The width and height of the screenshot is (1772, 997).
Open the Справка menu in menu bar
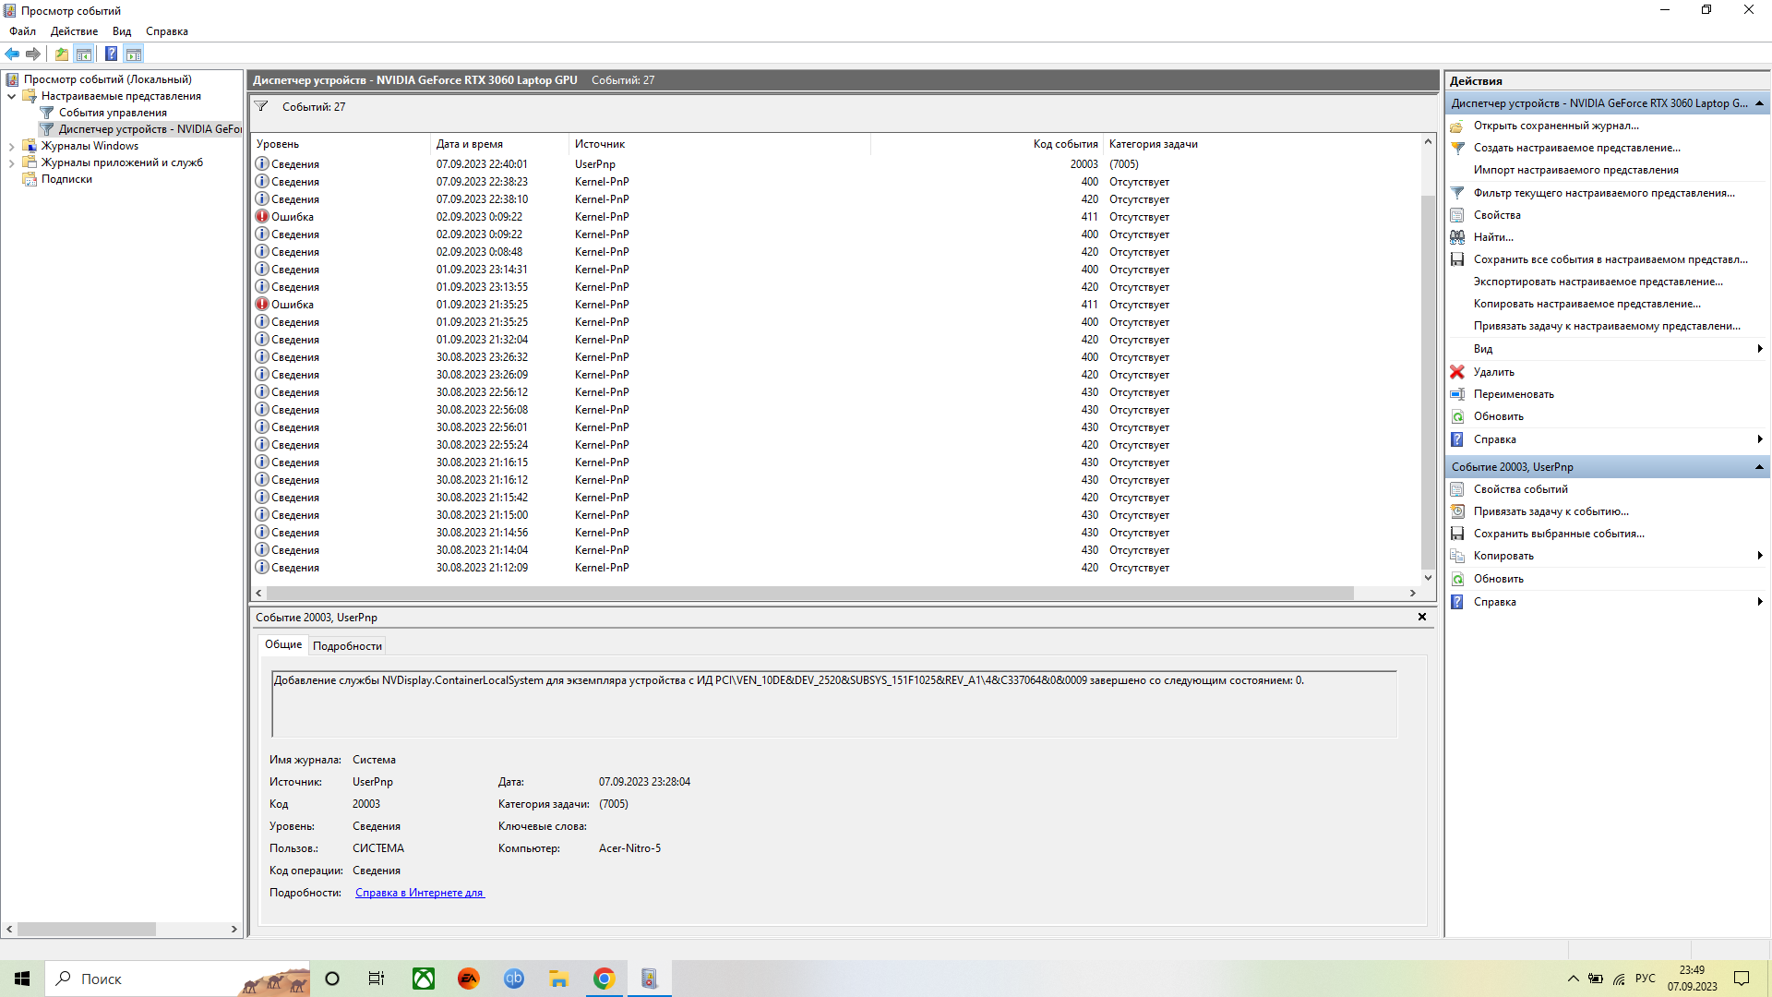(x=167, y=31)
